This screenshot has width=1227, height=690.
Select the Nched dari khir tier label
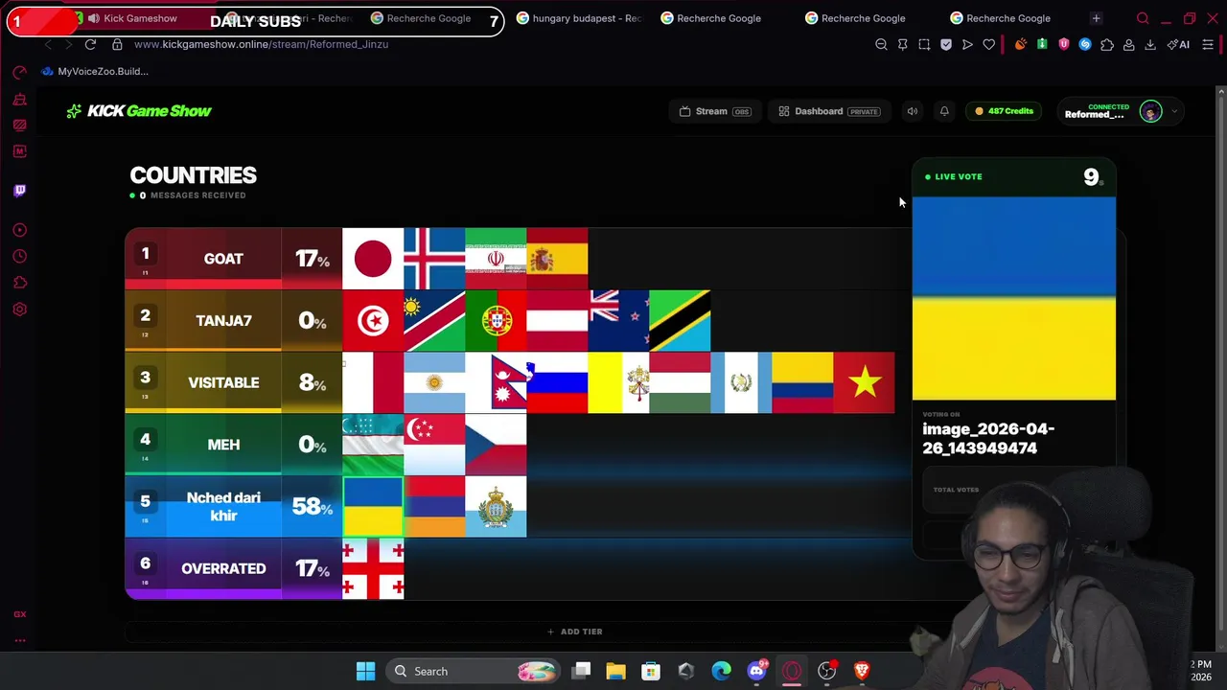[223, 506]
